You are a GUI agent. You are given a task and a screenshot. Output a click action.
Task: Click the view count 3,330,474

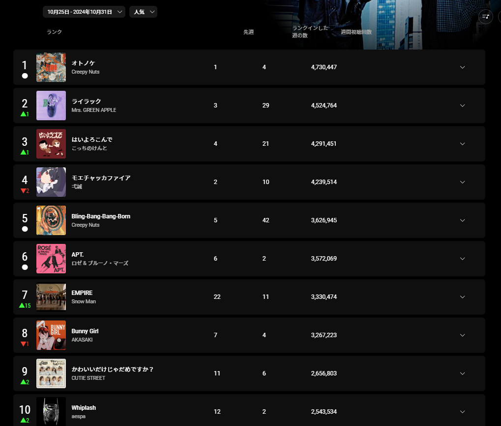click(324, 297)
